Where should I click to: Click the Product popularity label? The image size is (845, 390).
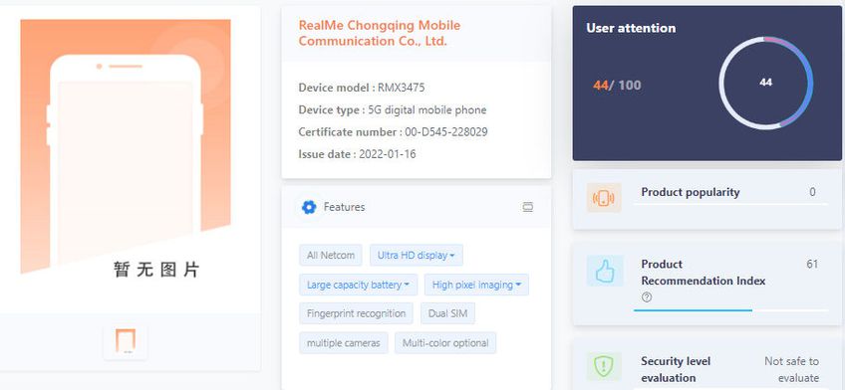click(691, 192)
